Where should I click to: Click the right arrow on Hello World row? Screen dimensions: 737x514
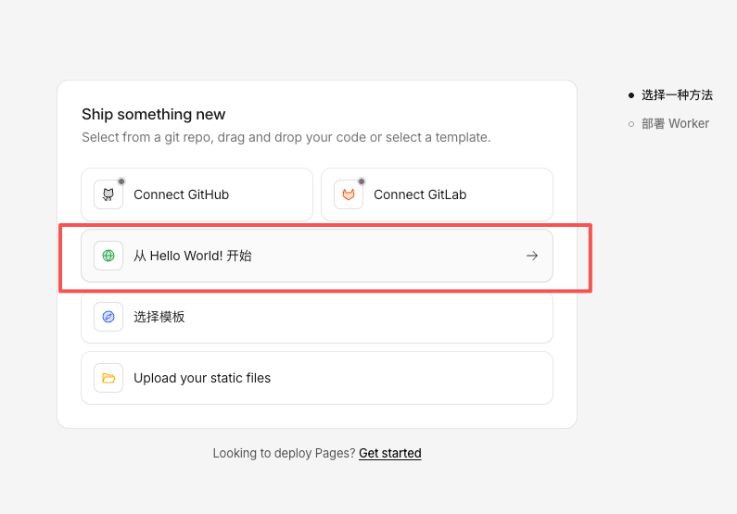click(x=532, y=256)
